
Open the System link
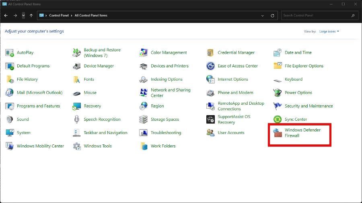[24, 133]
